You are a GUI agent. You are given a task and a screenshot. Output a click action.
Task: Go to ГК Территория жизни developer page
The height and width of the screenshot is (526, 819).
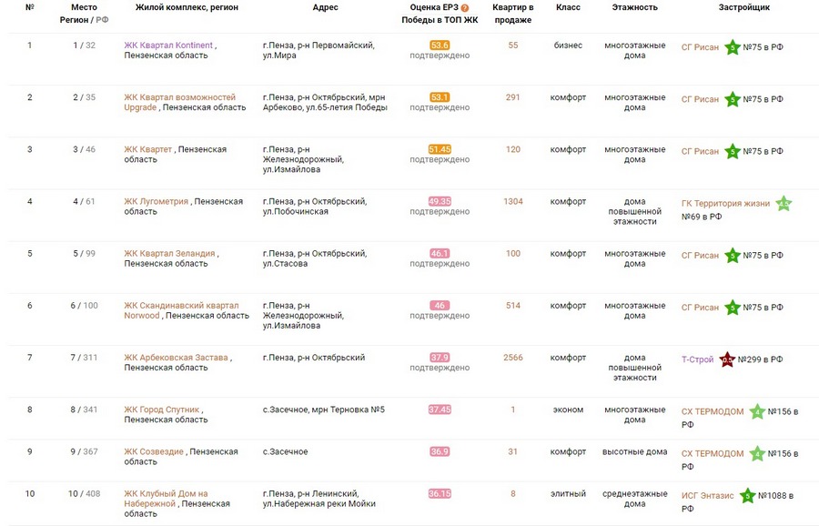[725, 204]
